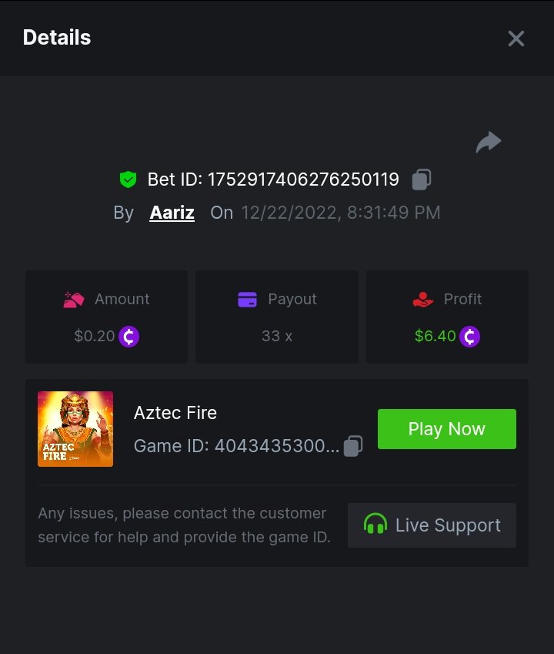Click the Amount chips icon
The image size is (554, 654).
click(73, 299)
